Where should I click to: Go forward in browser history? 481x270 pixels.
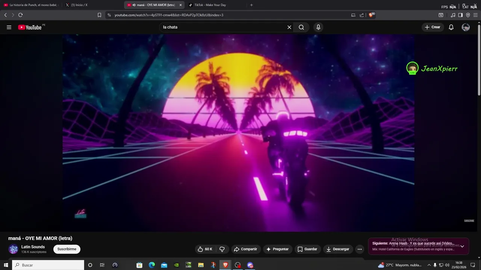pos(13,15)
